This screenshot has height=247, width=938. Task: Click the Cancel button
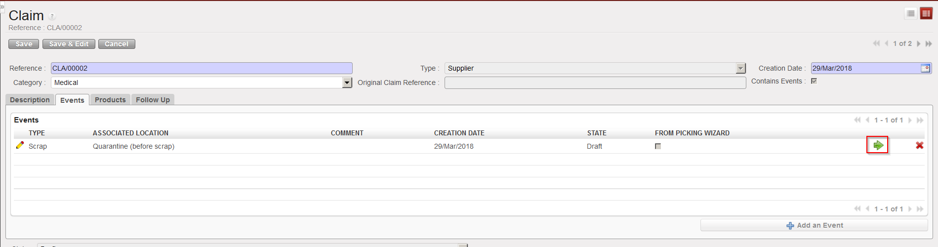pos(117,44)
